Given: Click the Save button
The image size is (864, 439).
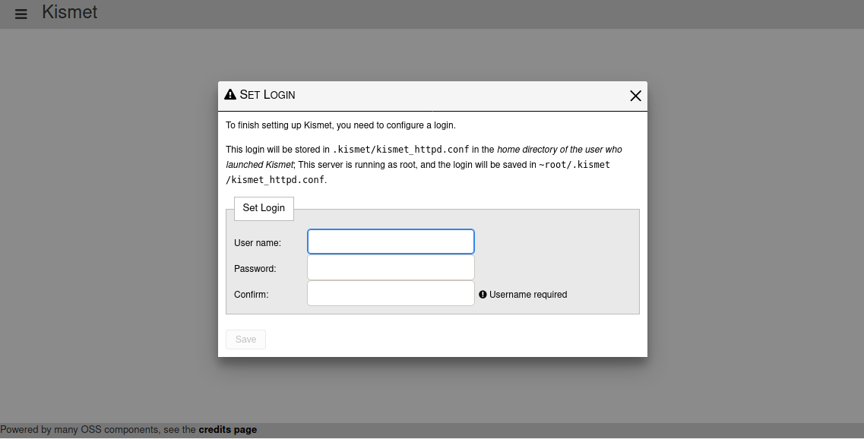Looking at the screenshot, I should pos(245,340).
